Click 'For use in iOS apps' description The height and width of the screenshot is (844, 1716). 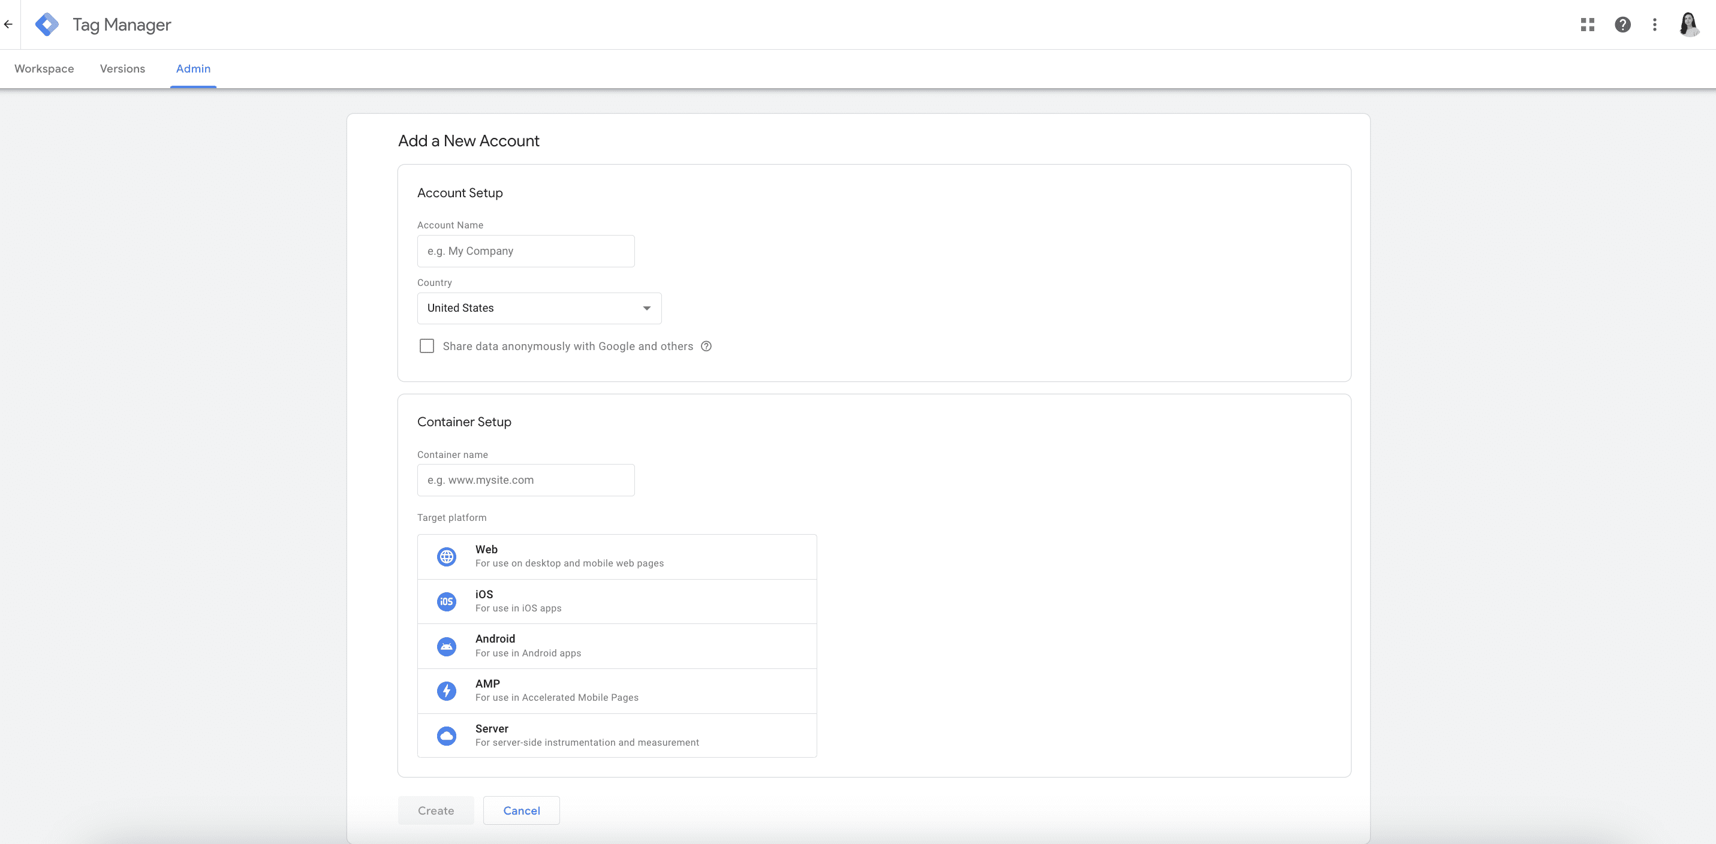[x=518, y=608]
